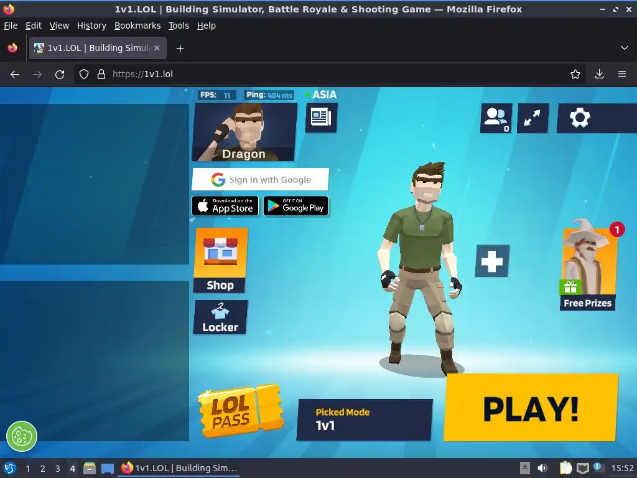Select Firefox task in taskbar
The height and width of the screenshot is (478, 637).
[x=179, y=468]
